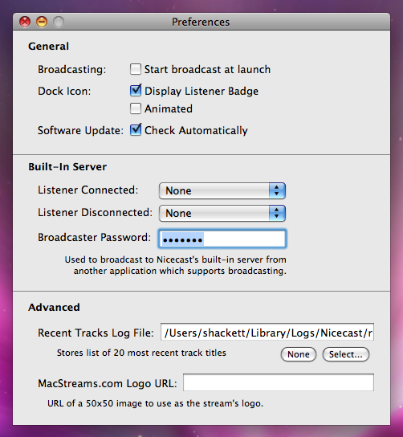
Task: Click the grayed-out zoom button in title bar
Action: point(59,22)
